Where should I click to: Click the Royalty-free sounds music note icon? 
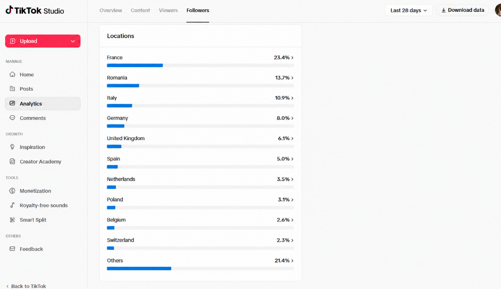click(x=13, y=205)
